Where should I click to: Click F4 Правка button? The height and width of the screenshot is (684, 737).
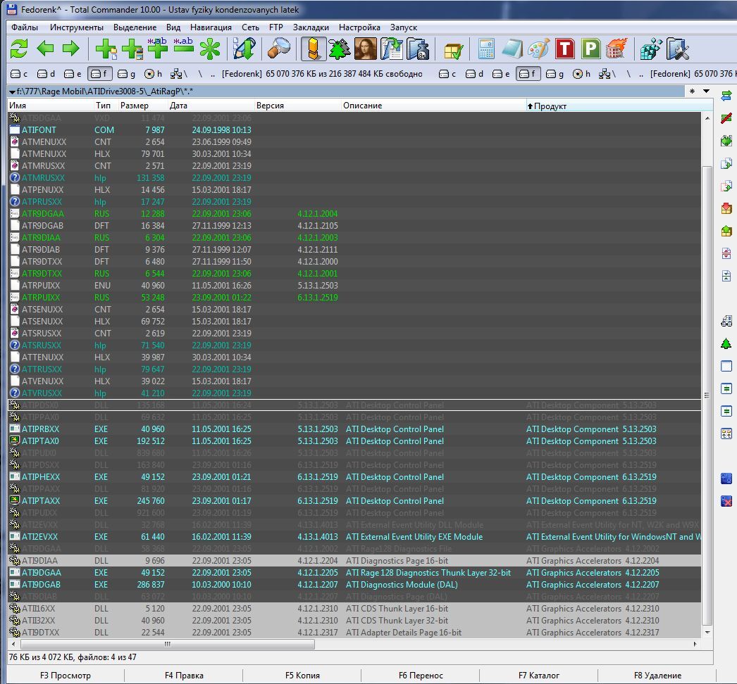pos(184,676)
